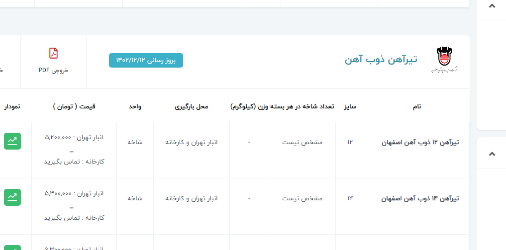Open price chart for تیرآهن ۱۲ row
506x250 pixels.
click(x=12, y=141)
